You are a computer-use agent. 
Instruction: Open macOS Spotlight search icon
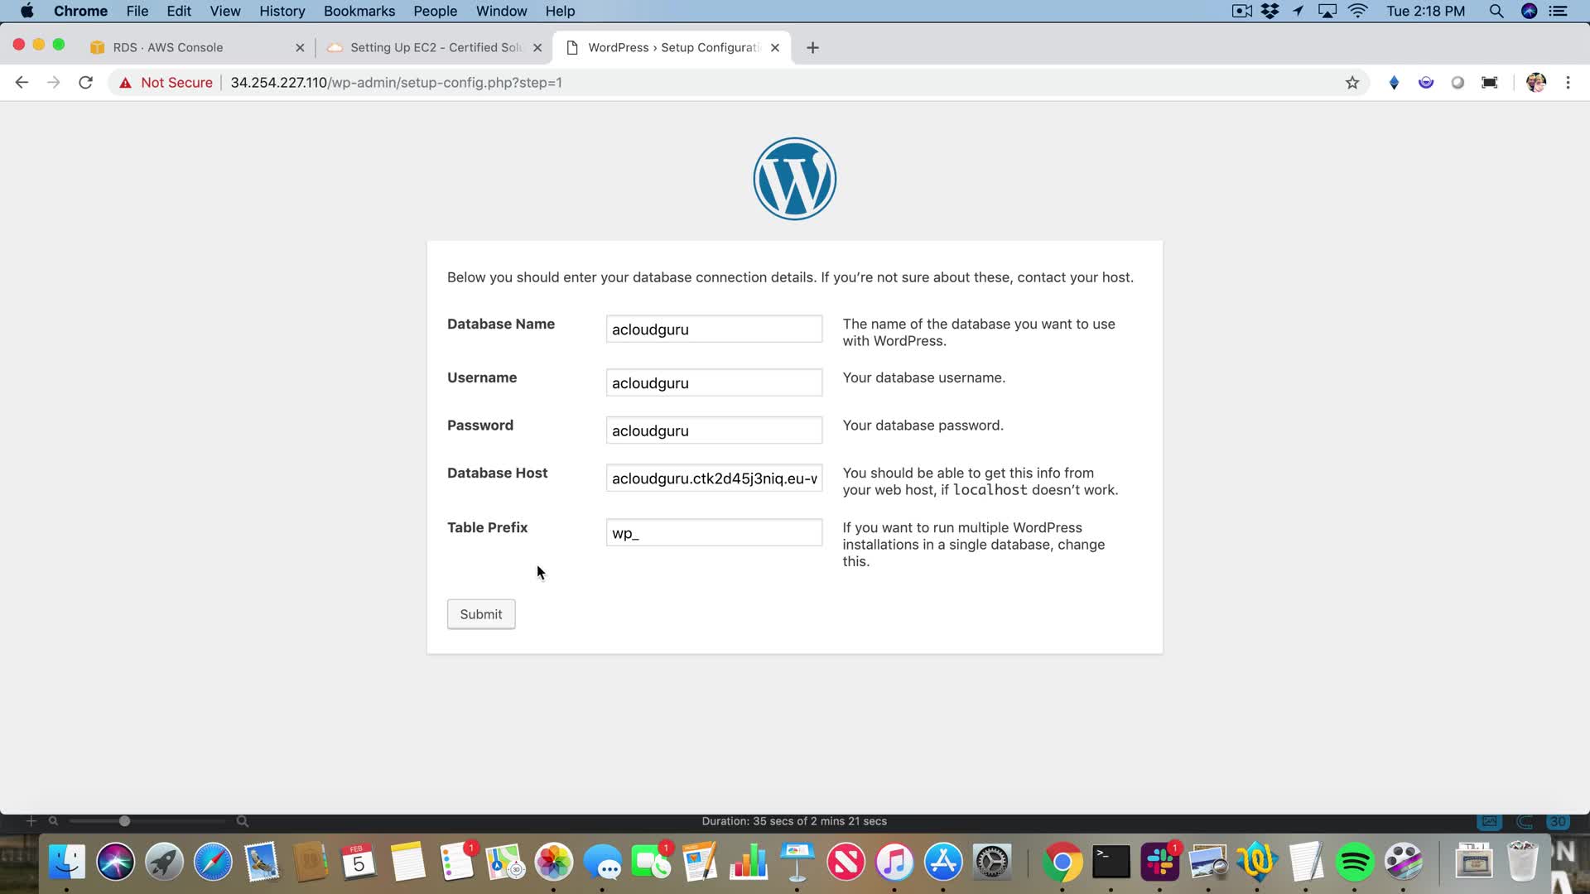click(x=1496, y=11)
